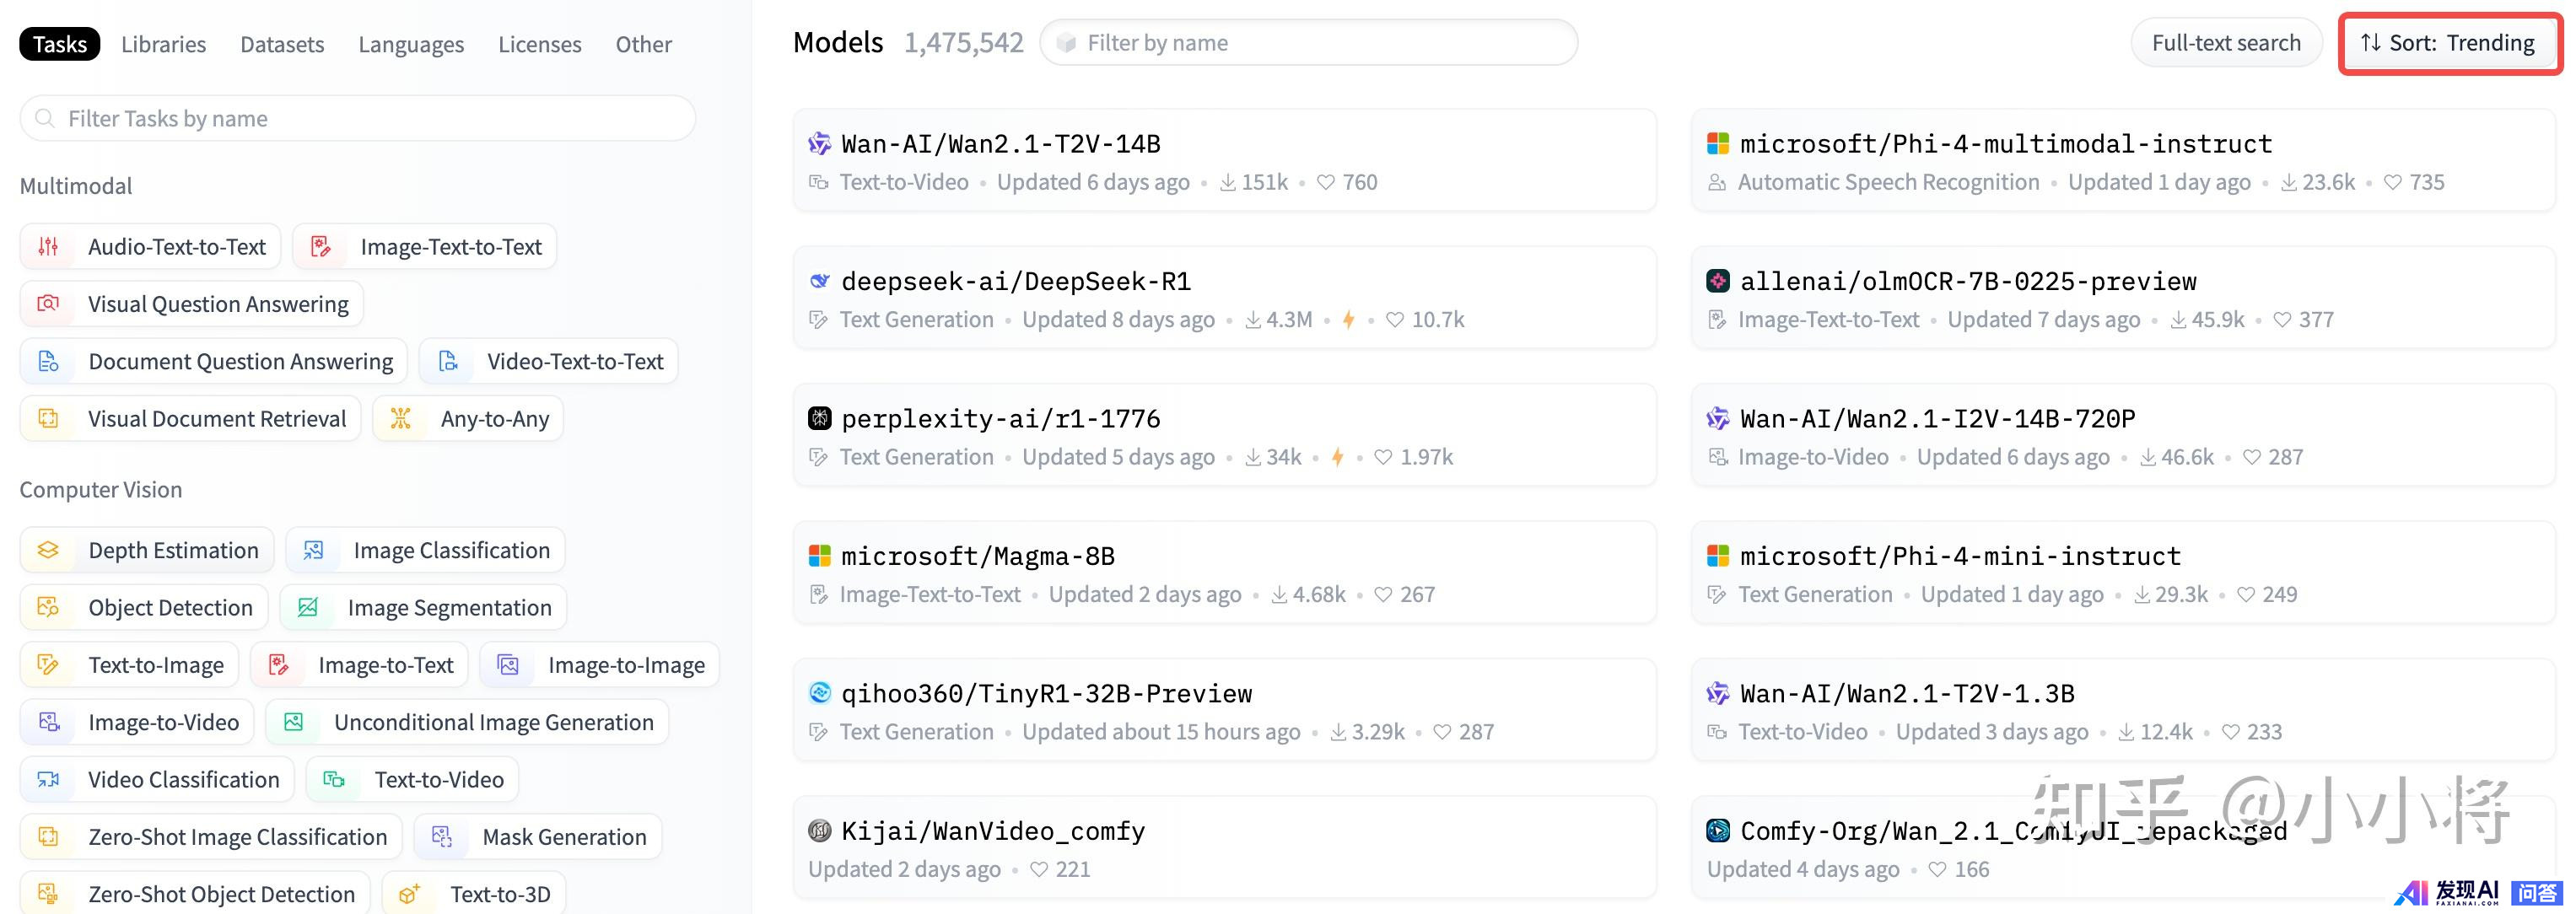Select the Text-to-Video task filter
Screen dimensions: 2576x914
pos(412,780)
